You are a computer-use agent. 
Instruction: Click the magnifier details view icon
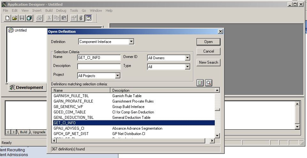click(x=208, y=83)
